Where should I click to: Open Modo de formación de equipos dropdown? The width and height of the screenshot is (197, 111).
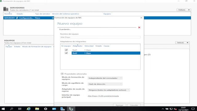(x=105, y=78)
